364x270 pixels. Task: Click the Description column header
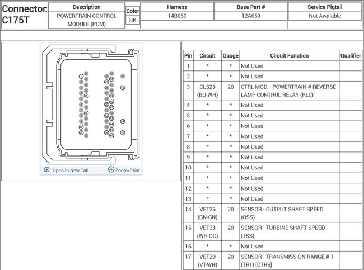point(86,7)
